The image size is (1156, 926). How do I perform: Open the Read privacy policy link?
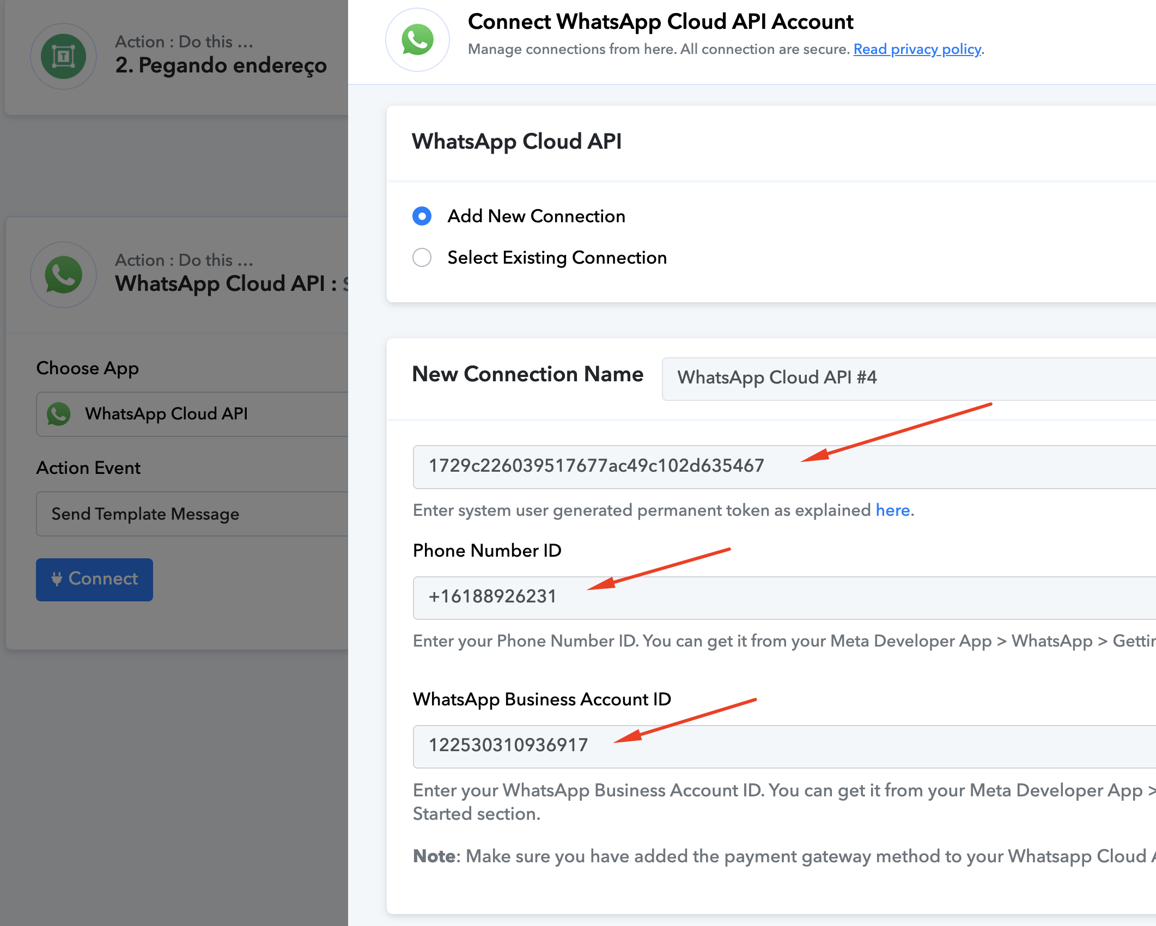[x=917, y=49]
